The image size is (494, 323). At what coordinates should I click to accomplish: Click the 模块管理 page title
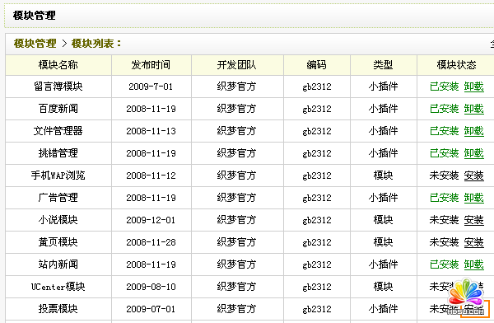(x=35, y=15)
